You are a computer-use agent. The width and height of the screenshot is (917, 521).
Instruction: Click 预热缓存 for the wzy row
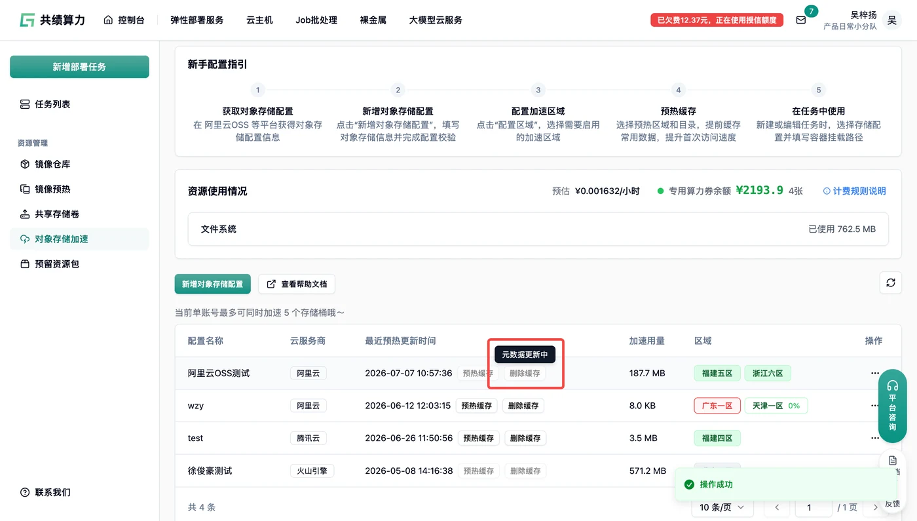[x=477, y=406]
